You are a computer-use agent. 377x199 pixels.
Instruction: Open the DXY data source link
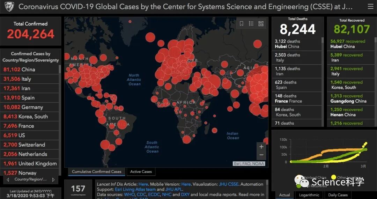click(x=185, y=194)
